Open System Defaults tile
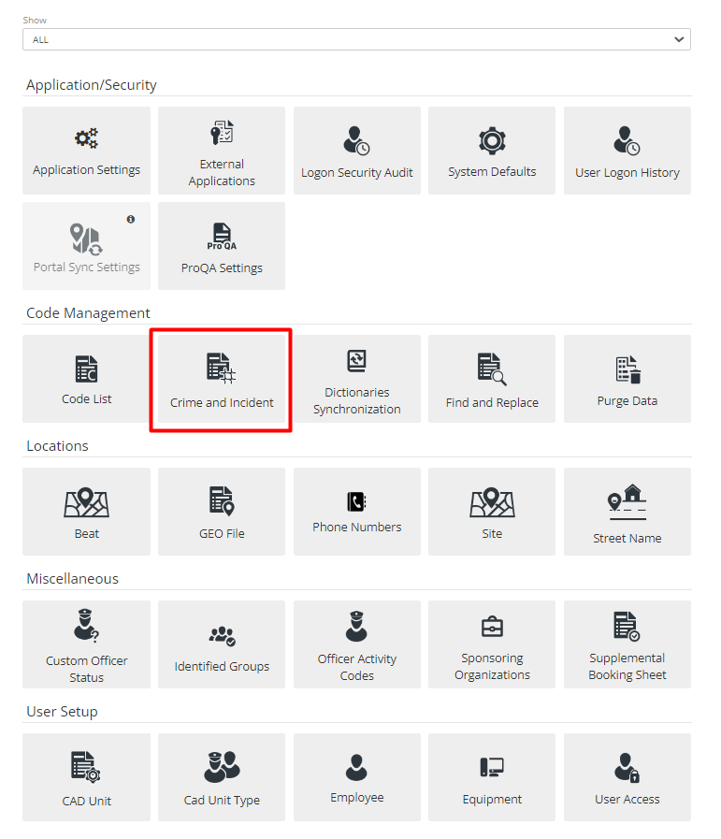The height and width of the screenshot is (839, 721). (492, 151)
